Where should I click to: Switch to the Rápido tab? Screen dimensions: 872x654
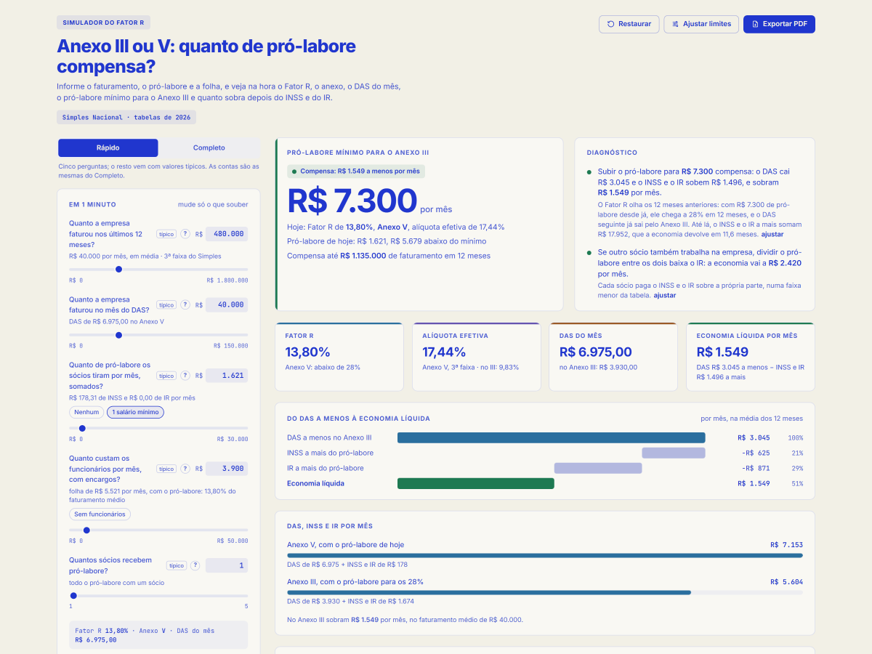(x=108, y=148)
